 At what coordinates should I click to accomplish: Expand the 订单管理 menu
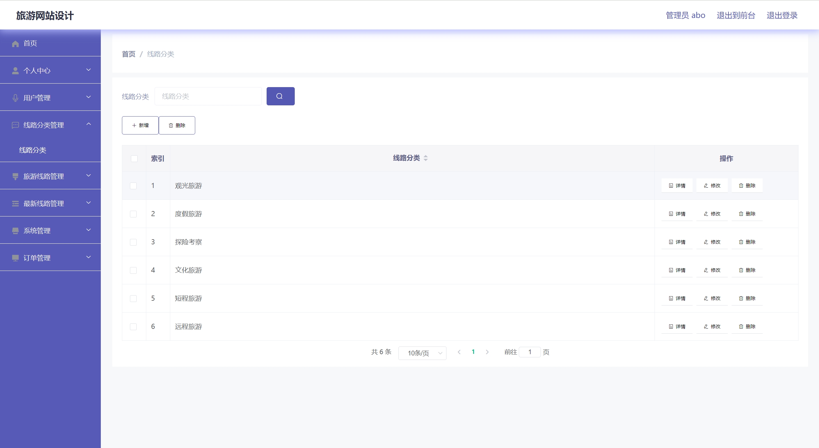tap(50, 257)
